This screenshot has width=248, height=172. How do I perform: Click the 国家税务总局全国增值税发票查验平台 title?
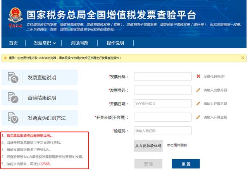[111, 15]
